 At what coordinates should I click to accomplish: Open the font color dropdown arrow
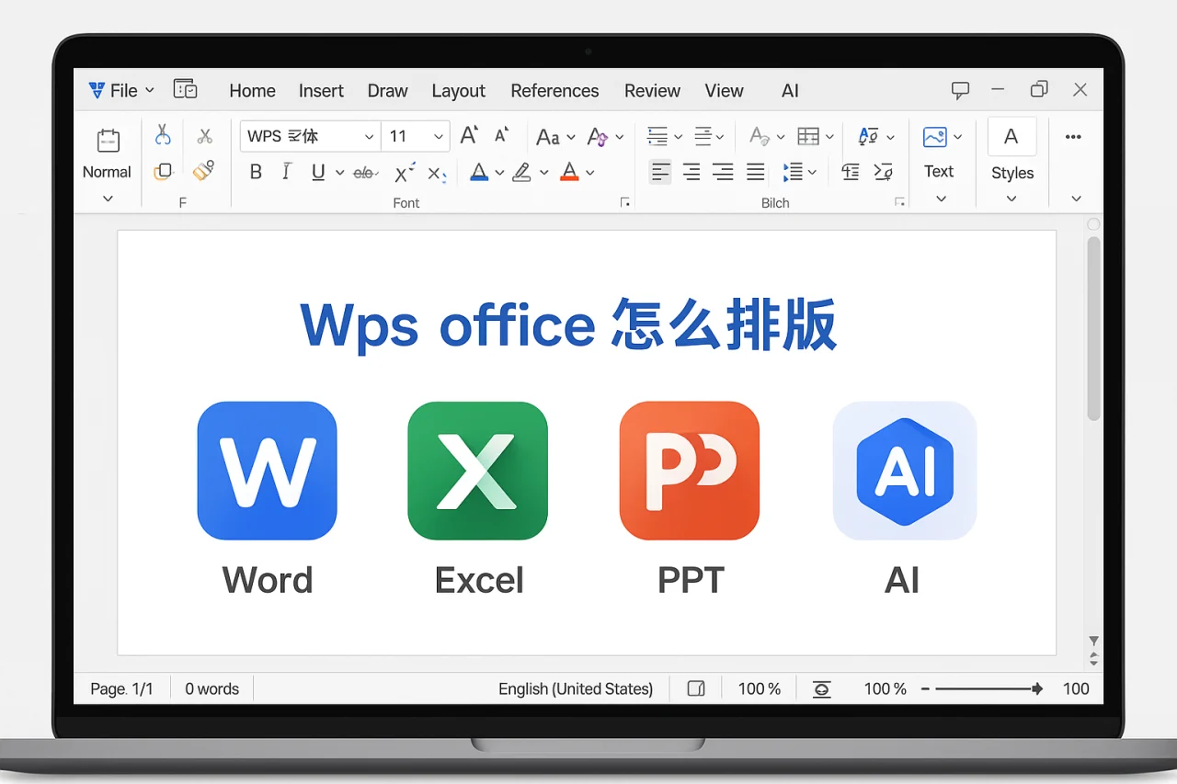coord(591,173)
